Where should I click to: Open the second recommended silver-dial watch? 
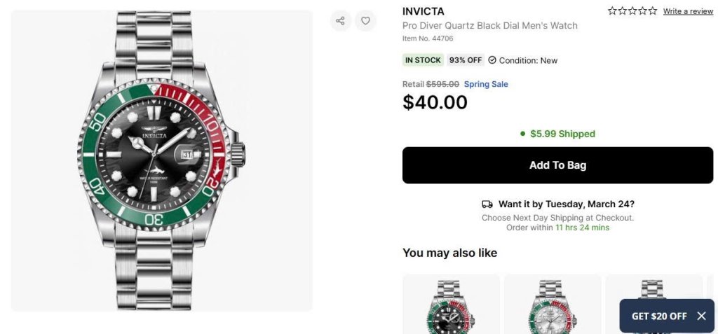pyautogui.click(x=553, y=305)
